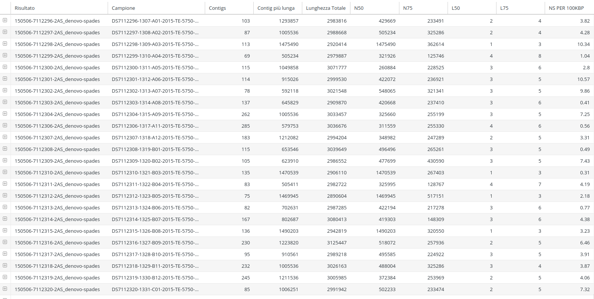Select the Campione column header
Image resolution: width=594 pixels, height=299 pixels.
(123, 8)
